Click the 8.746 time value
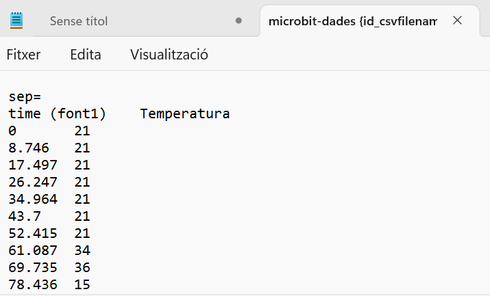 29,148
